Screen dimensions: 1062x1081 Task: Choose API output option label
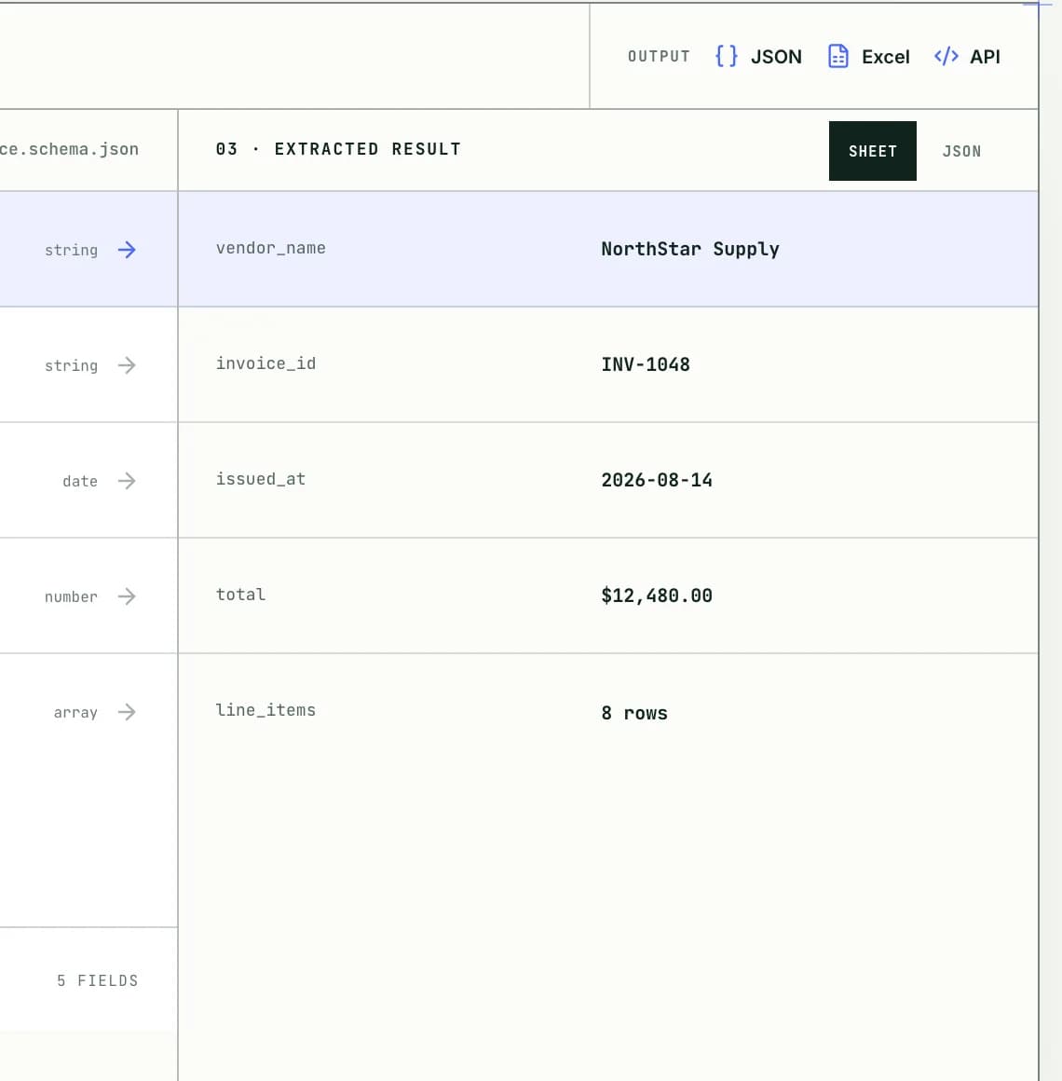(985, 57)
